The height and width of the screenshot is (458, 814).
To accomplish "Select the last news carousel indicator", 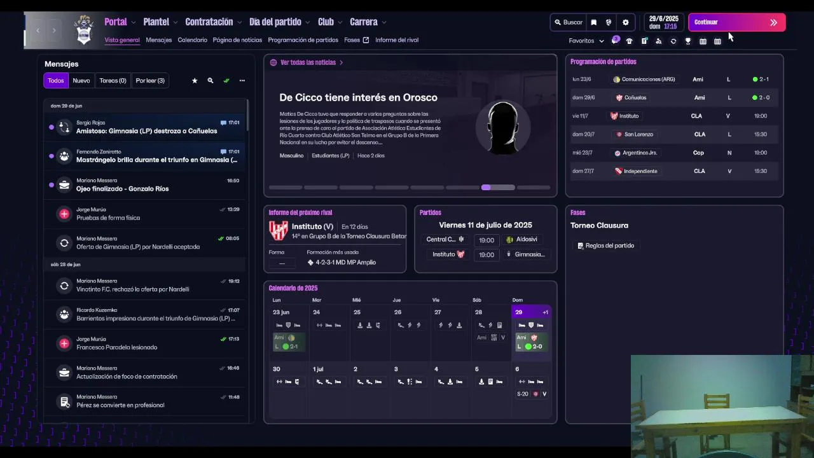I will (534, 188).
